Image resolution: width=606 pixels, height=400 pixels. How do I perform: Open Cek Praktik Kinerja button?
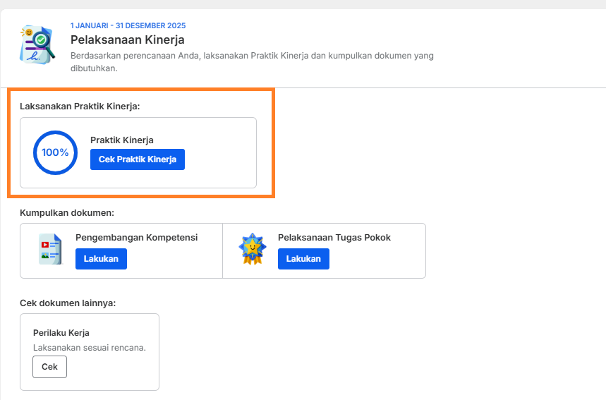coord(138,159)
